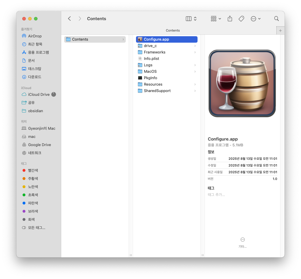Click the 기타... more actions icon in preview

(242, 240)
